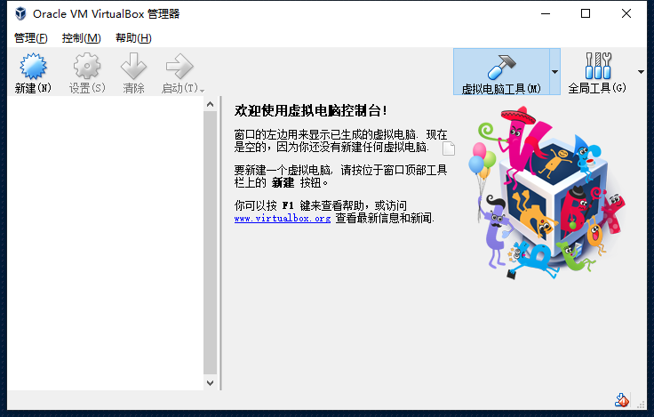The height and width of the screenshot is (417, 654).
Task: Expand 虚拟电脑工具 dropdown arrow
Action: click(554, 72)
